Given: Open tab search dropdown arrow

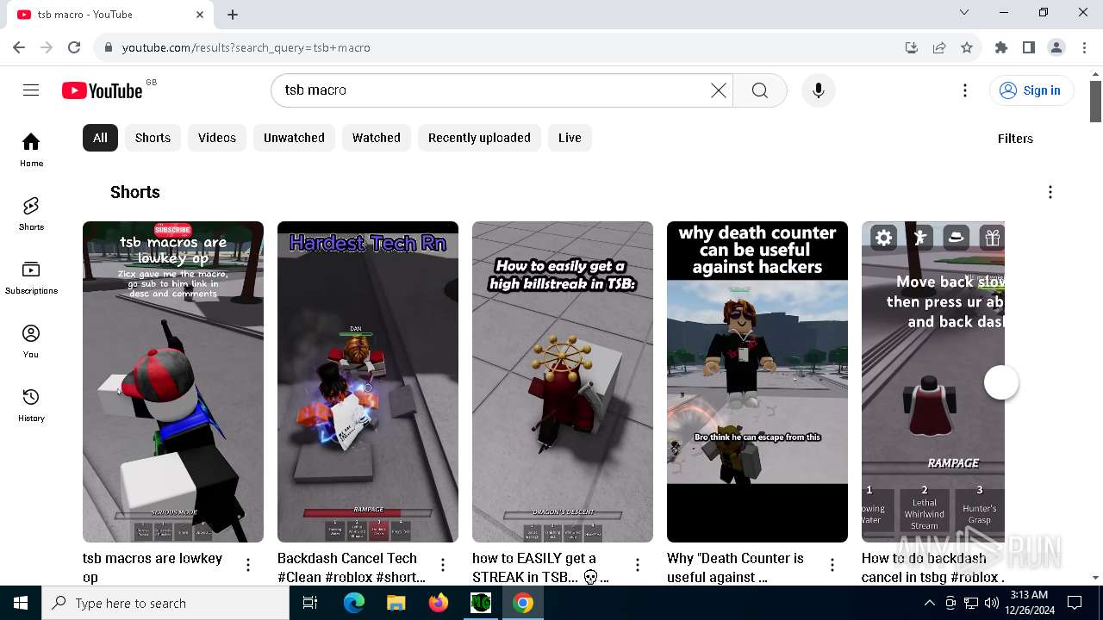Looking at the screenshot, I should click(x=964, y=12).
